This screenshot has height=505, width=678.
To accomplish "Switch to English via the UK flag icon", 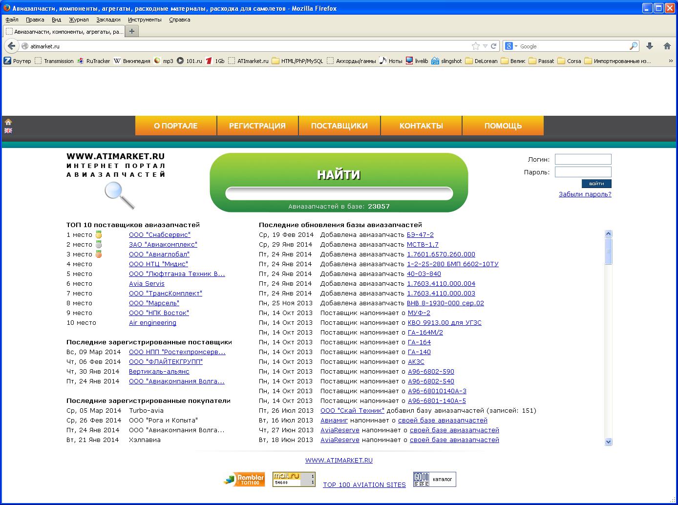I will pyautogui.click(x=8, y=130).
